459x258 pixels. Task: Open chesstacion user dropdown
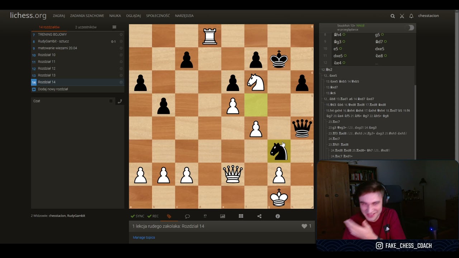pos(429,16)
